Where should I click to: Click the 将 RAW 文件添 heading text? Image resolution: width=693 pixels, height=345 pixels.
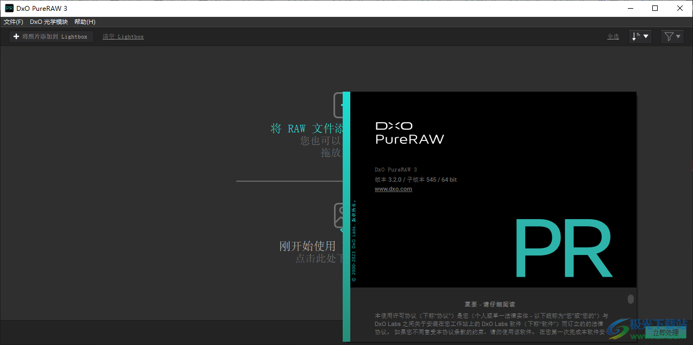click(x=307, y=129)
